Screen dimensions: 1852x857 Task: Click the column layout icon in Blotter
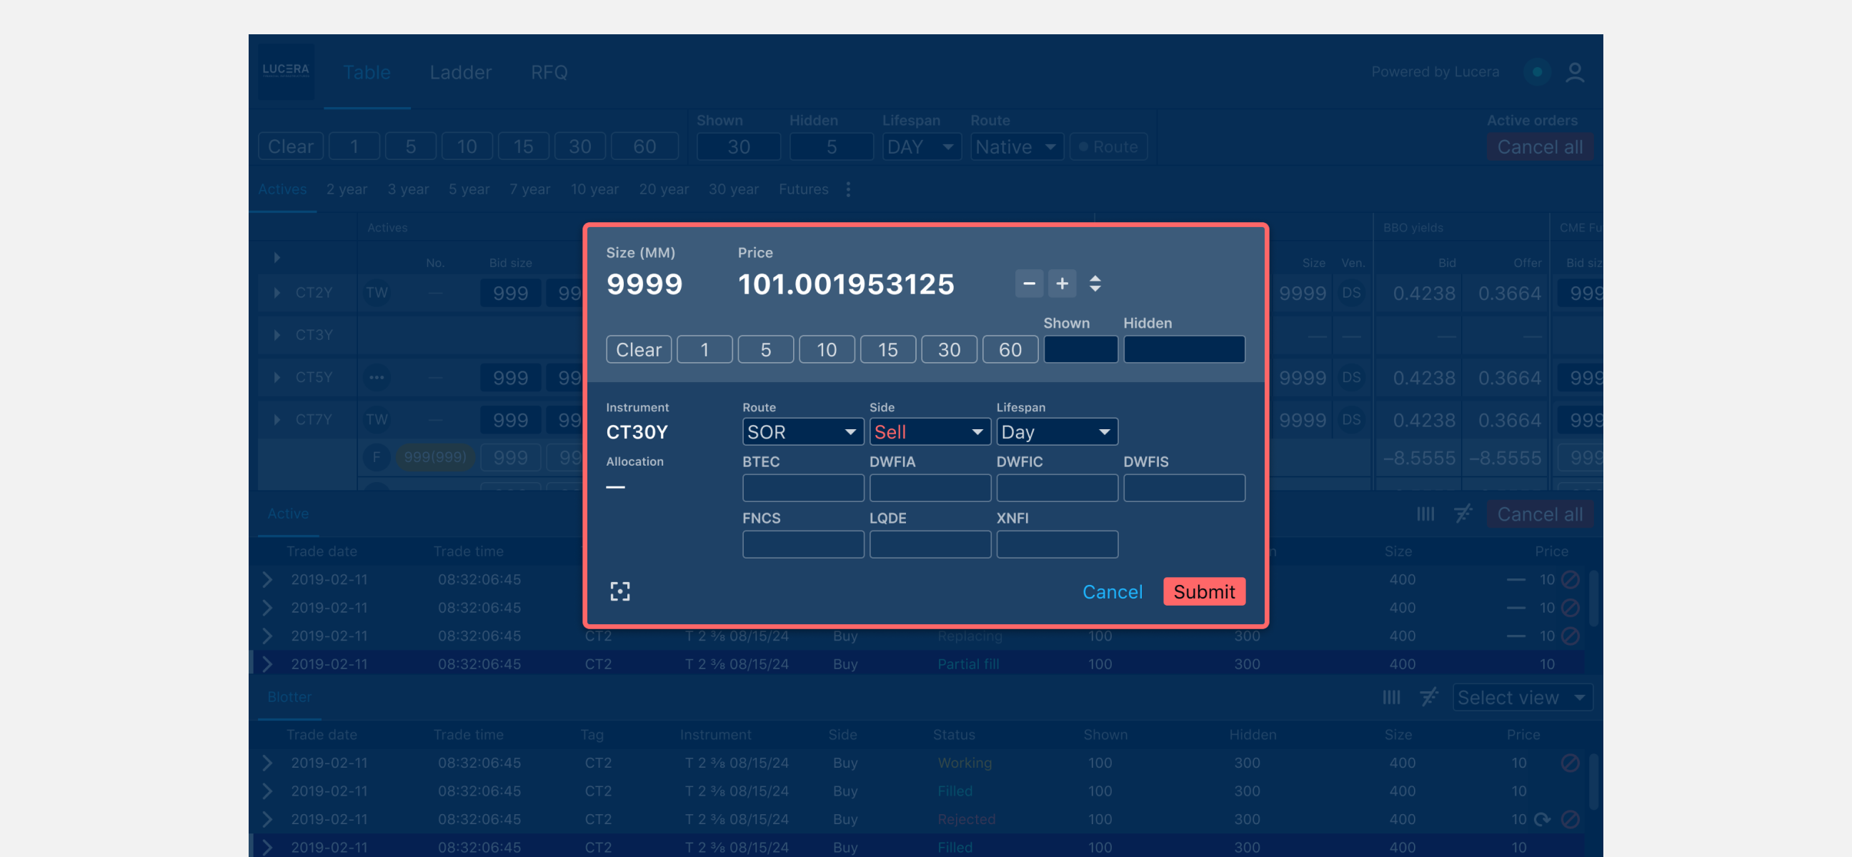point(1390,697)
